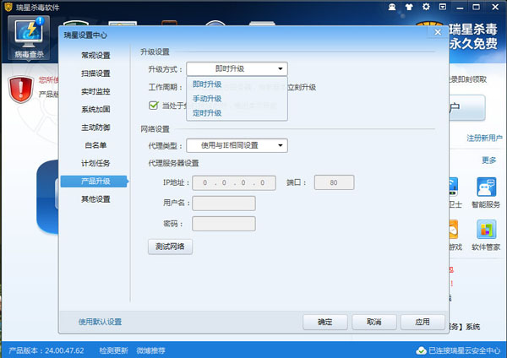507x358 pixels.
Task: Switch to 常规设置 settings tab
Action: tap(95, 56)
